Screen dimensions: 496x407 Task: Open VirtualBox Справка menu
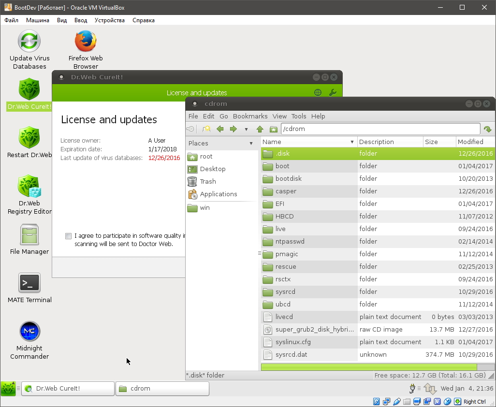[x=143, y=20]
